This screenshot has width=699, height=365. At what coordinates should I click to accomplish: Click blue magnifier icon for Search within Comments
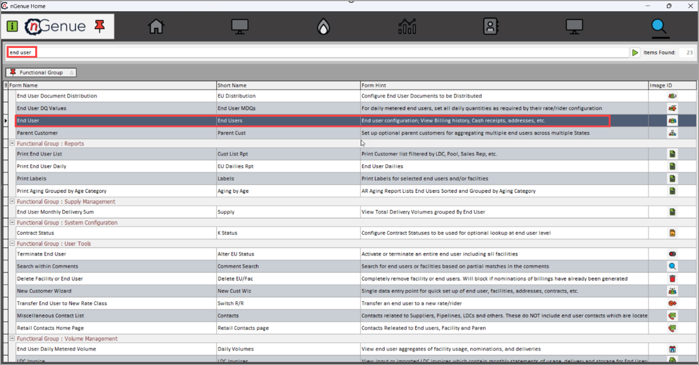point(672,266)
